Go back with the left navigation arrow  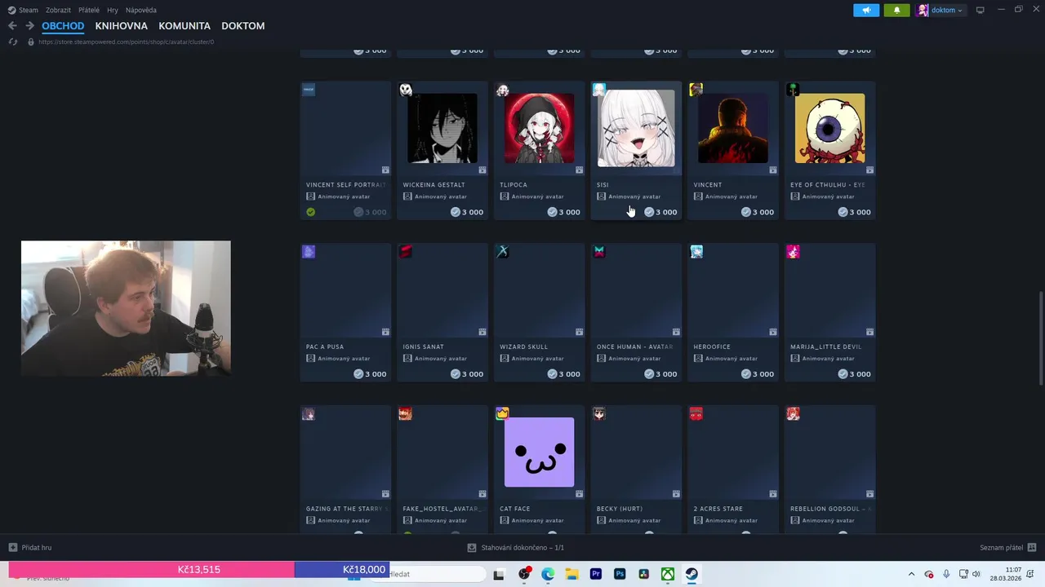(12, 26)
